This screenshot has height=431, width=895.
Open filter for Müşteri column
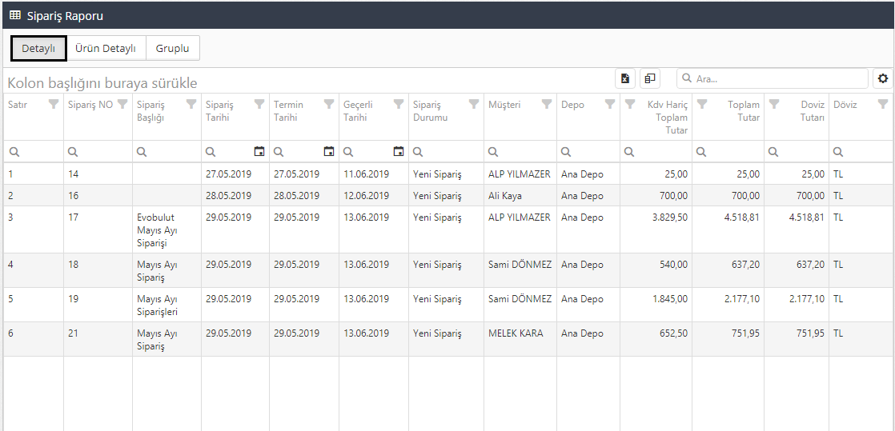(x=547, y=104)
